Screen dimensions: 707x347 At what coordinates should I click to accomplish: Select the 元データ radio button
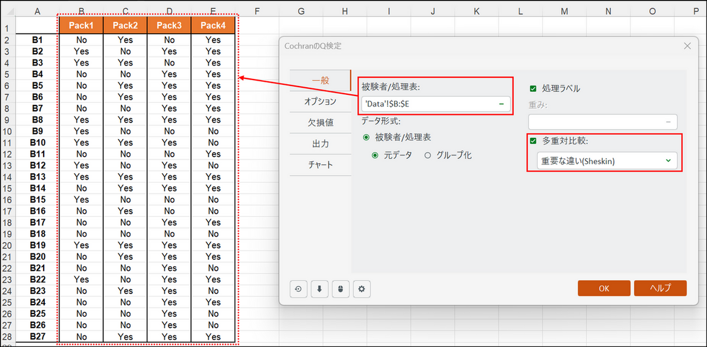[375, 156]
